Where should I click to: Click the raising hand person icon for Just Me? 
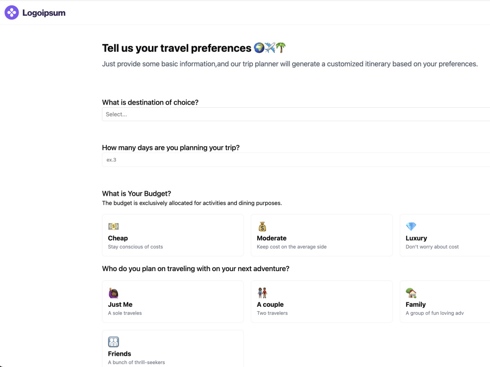pyautogui.click(x=113, y=293)
